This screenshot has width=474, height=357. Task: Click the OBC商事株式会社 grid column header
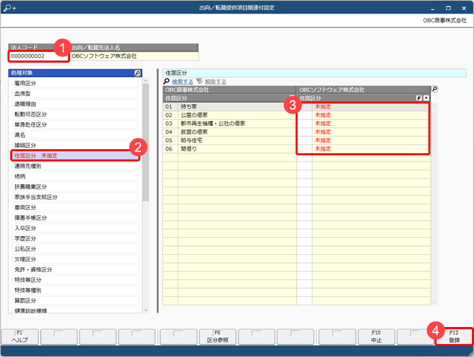[229, 89]
